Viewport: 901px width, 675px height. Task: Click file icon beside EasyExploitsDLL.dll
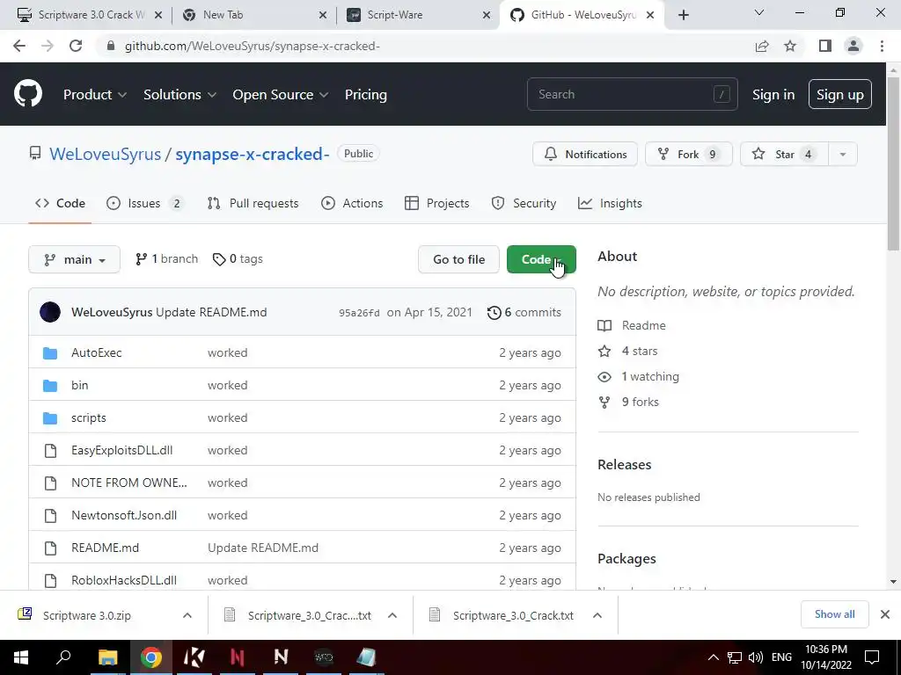click(x=50, y=451)
